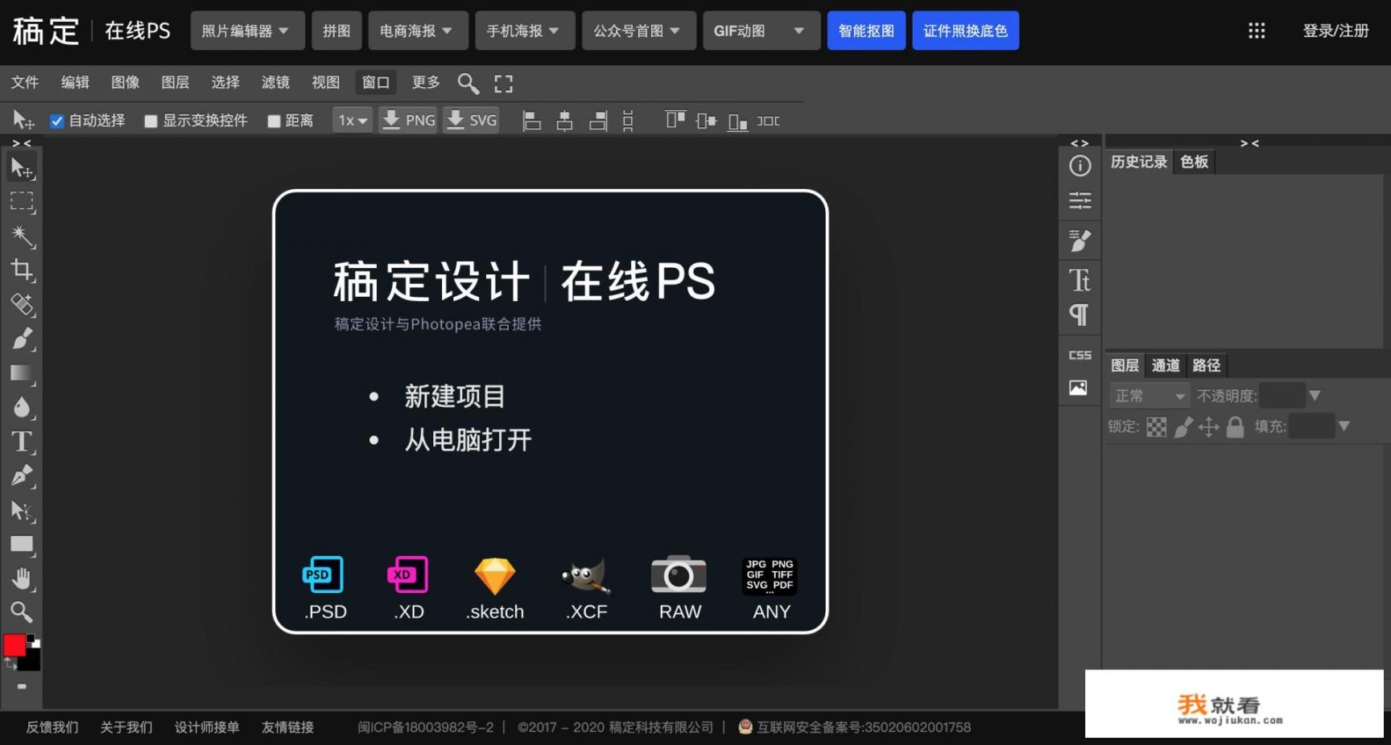Viewport: 1391px width, 745px height.
Task: Open the CSS panel icon
Action: click(x=1079, y=355)
